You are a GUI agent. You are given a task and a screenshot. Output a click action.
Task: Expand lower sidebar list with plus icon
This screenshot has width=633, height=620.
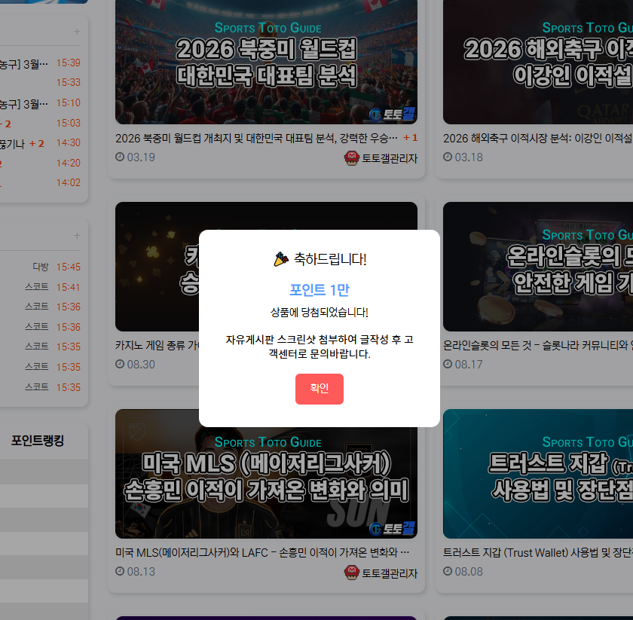click(x=77, y=236)
